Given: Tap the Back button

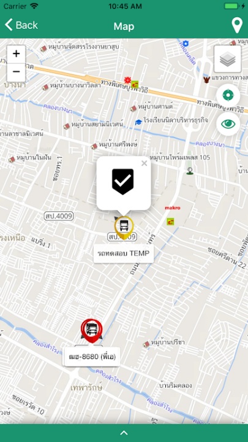Looking at the screenshot, I should point(21,25).
